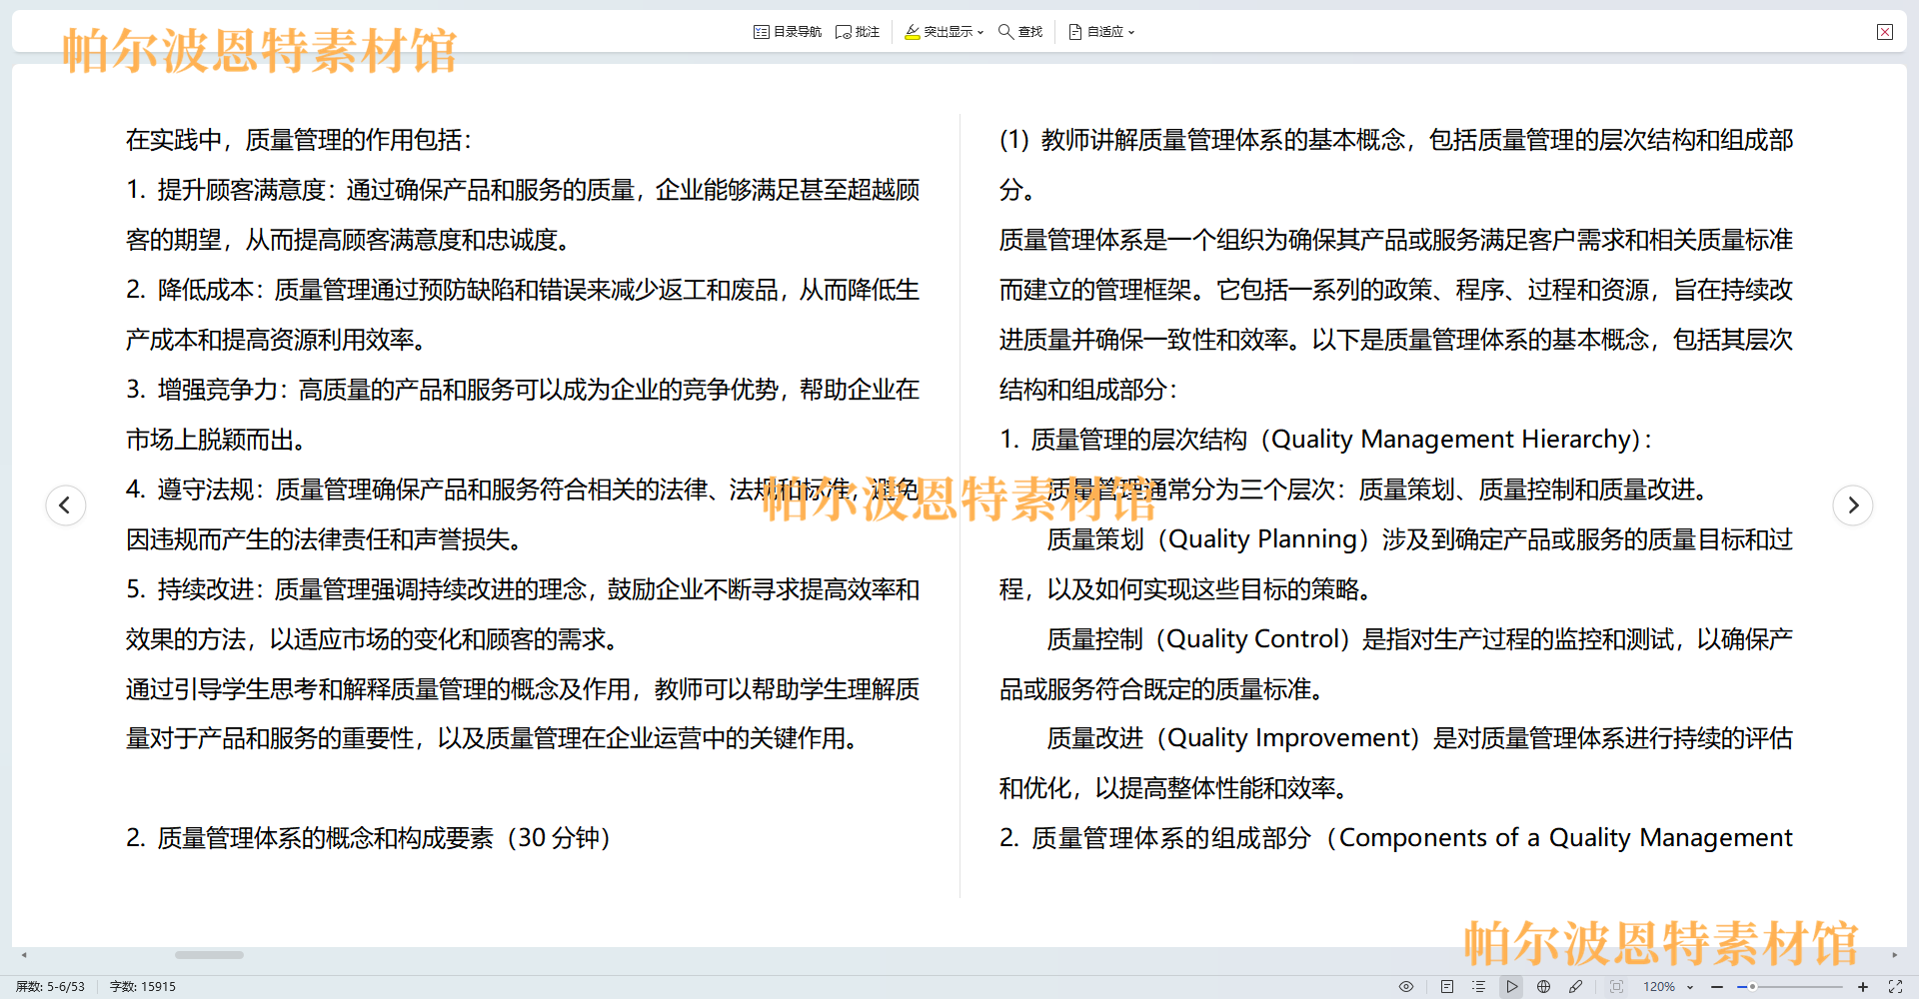Click the text '2. 降低成本'

(191, 290)
